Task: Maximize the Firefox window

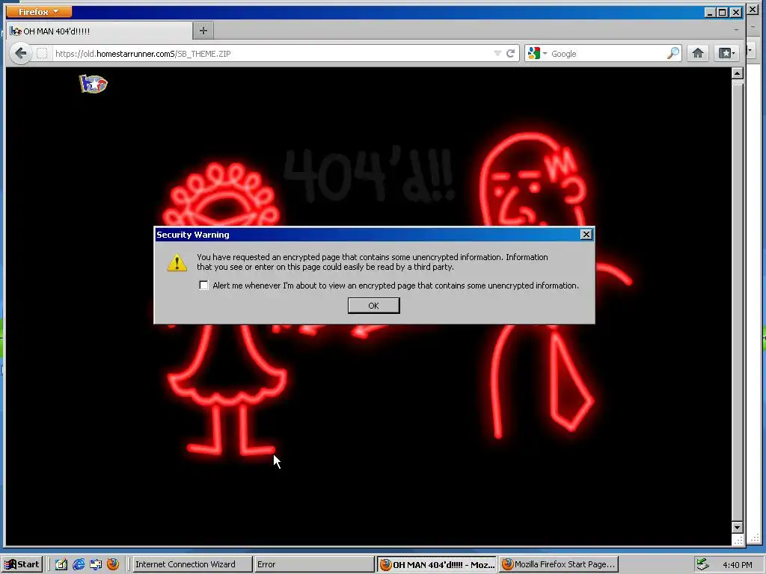Action: point(722,13)
